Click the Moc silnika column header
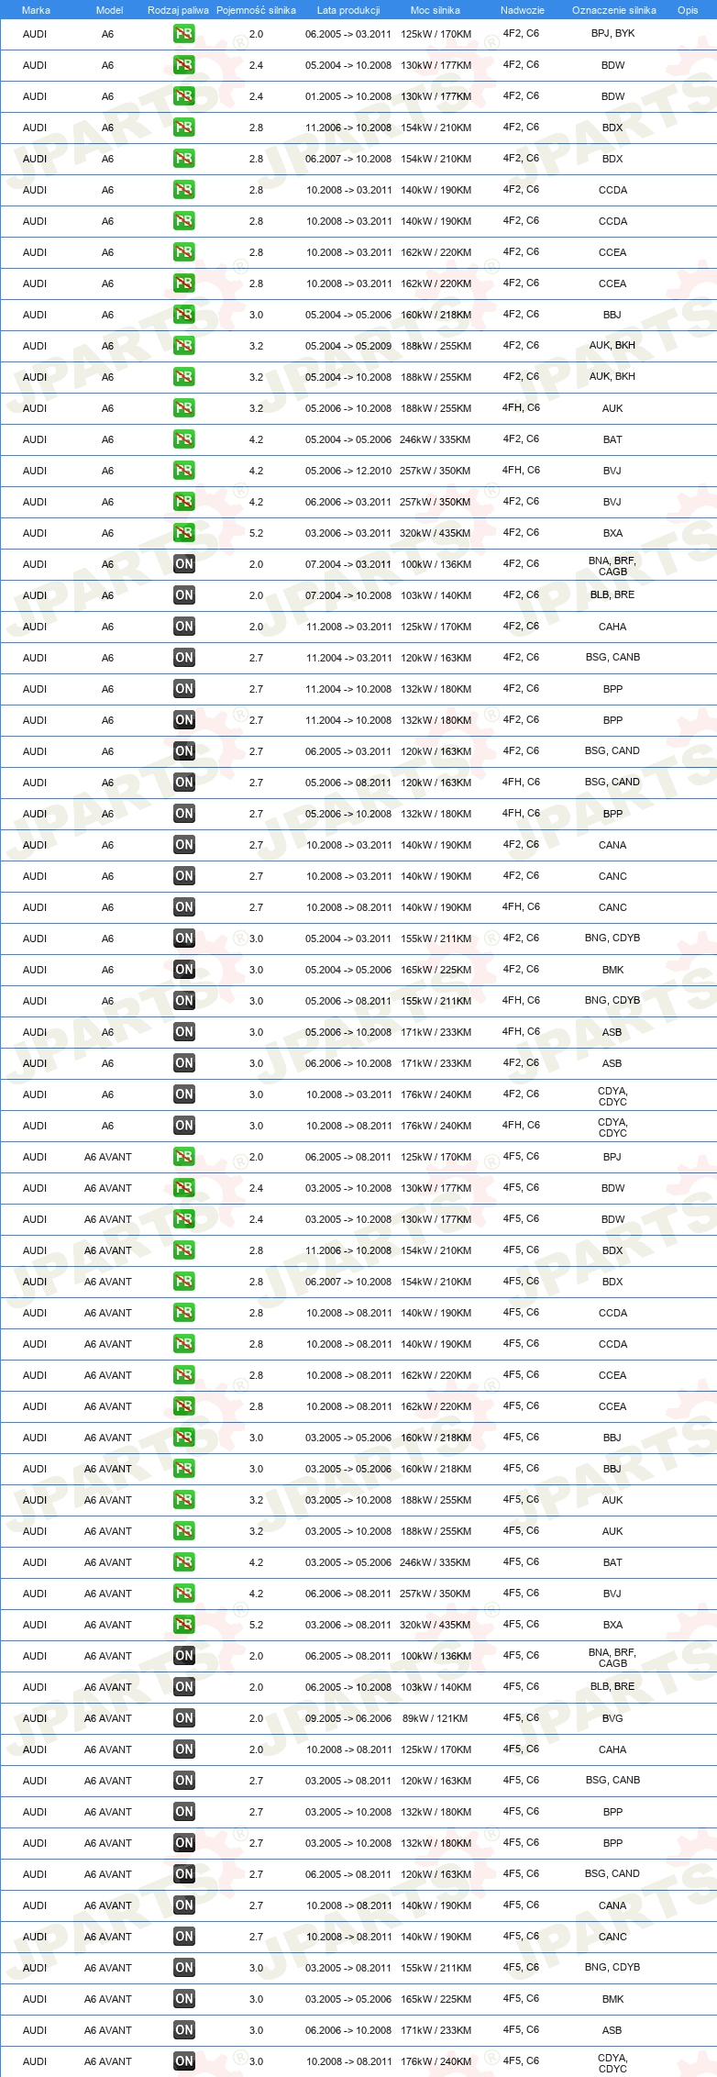 coord(436,10)
